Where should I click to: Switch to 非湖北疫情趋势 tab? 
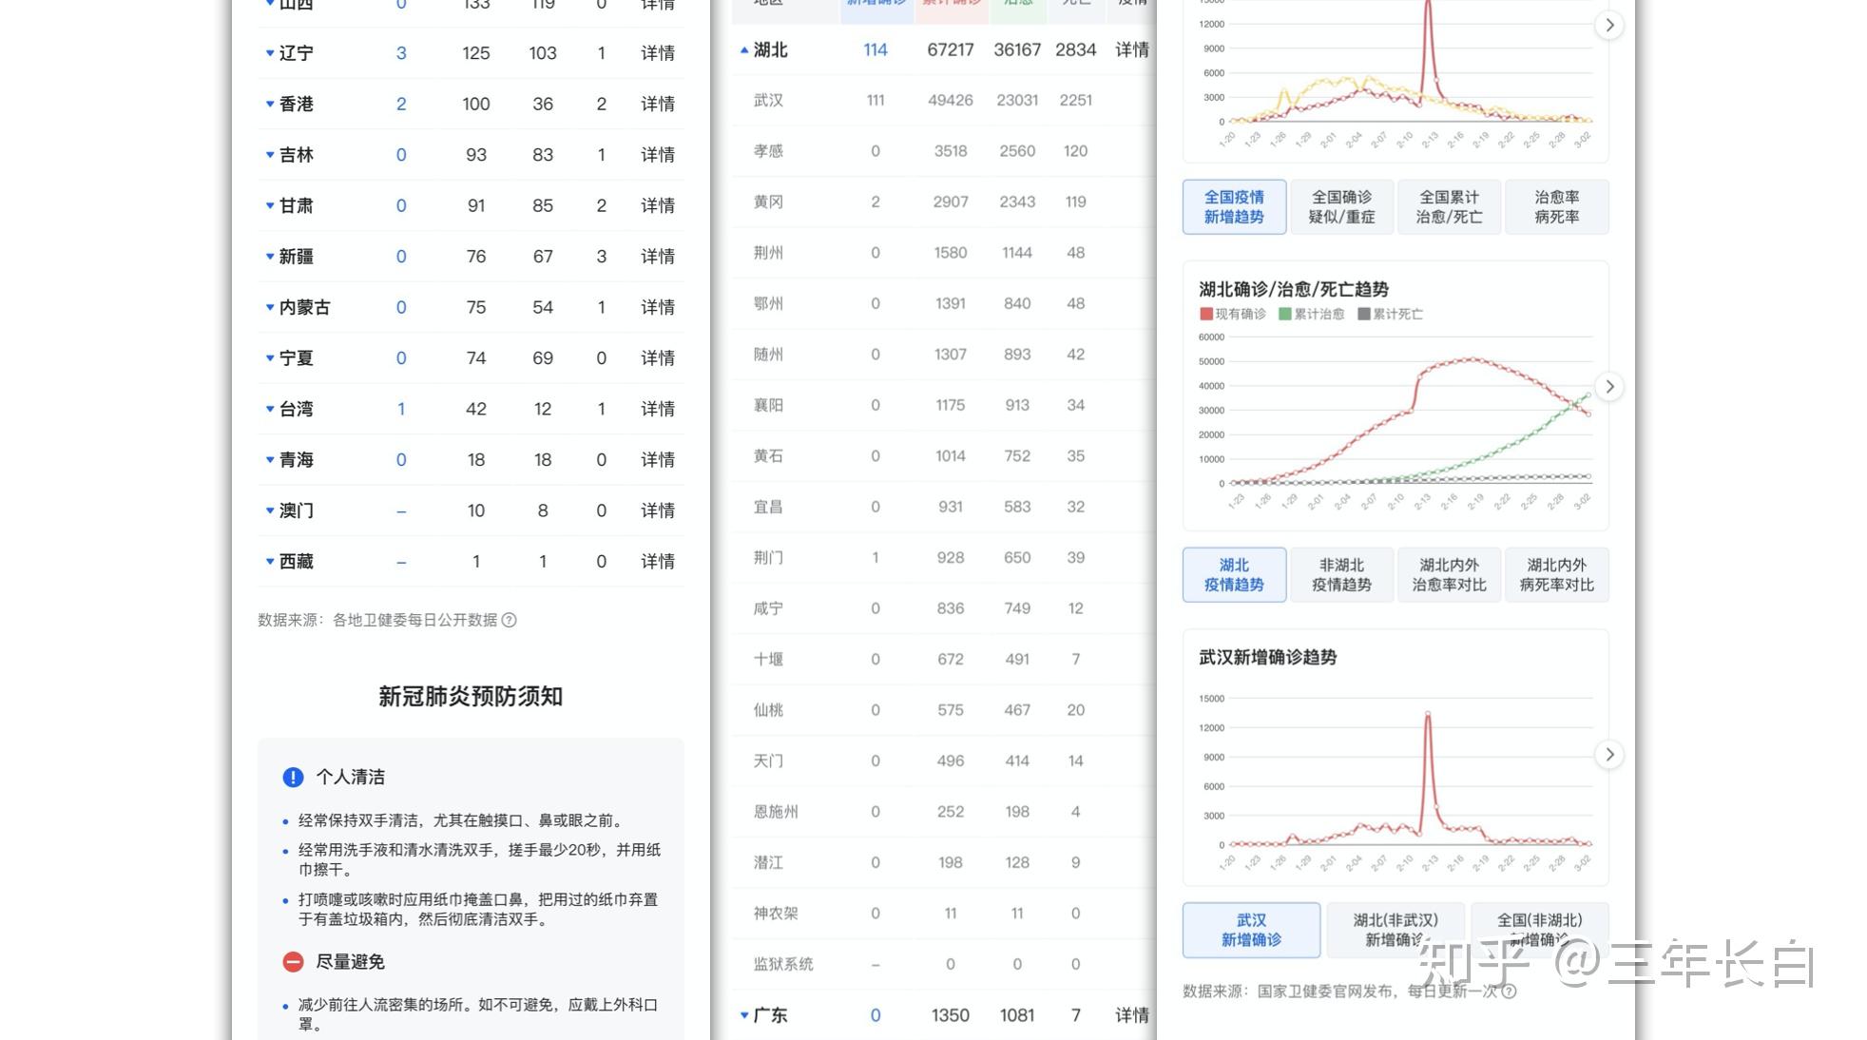click(1341, 574)
